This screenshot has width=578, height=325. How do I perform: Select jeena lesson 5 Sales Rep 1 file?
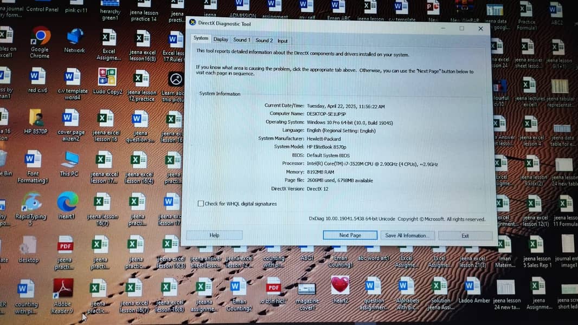[x=537, y=252]
